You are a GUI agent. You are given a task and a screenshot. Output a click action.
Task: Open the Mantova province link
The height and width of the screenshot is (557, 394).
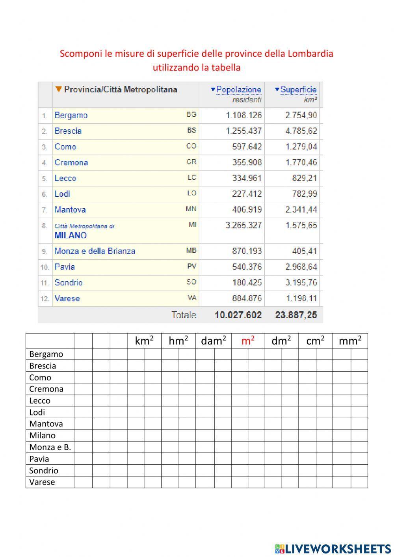[x=70, y=210]
